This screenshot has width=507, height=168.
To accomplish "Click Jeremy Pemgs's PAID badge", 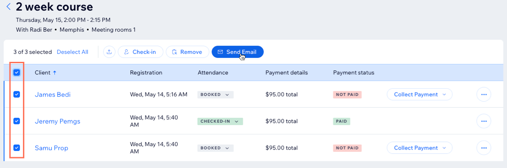I will coord(342,121).
